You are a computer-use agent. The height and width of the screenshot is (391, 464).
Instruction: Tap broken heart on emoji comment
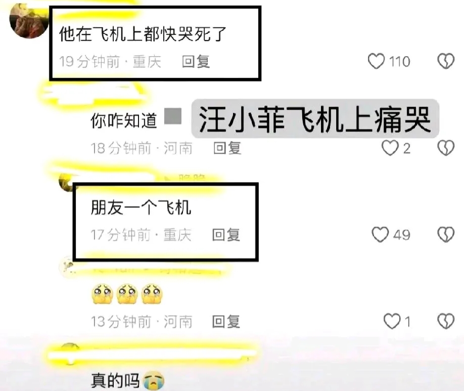coord(446,321)
